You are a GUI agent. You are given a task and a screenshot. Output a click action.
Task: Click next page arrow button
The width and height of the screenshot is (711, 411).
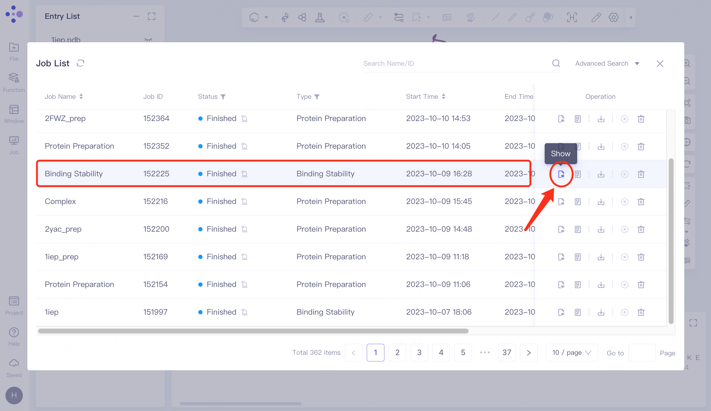tap(529, 353)
